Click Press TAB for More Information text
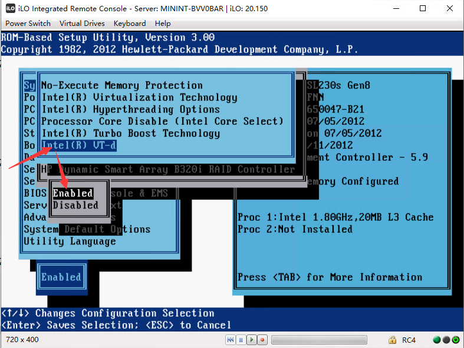 point(330,277)
